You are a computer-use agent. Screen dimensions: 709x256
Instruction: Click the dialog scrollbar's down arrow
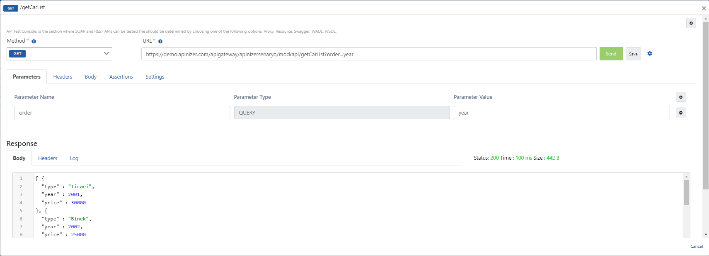706,234
